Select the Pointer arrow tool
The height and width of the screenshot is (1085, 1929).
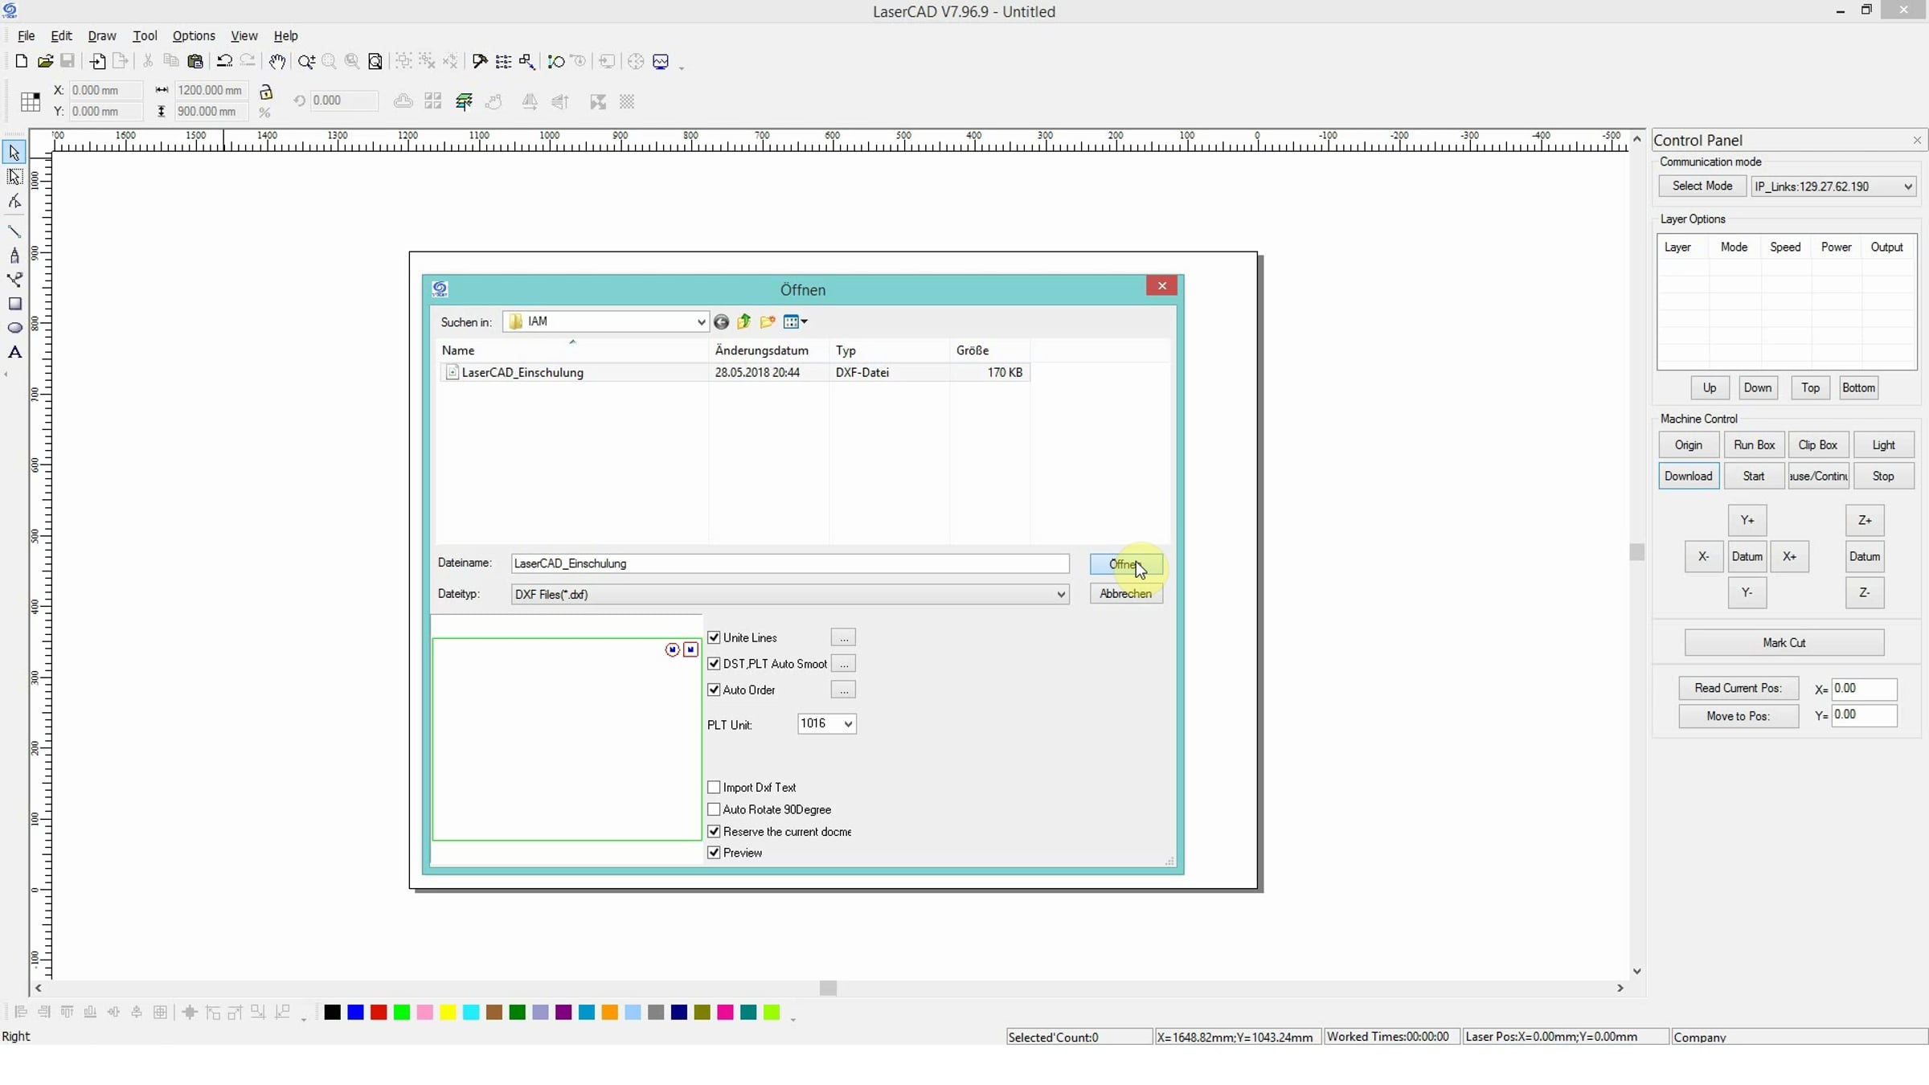coord(14,152)
